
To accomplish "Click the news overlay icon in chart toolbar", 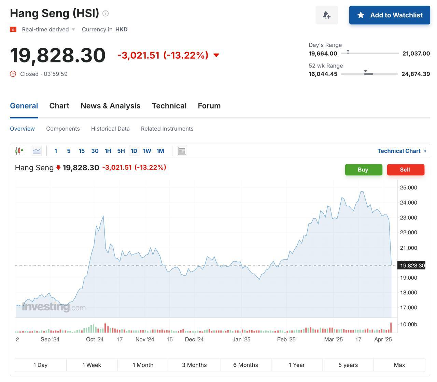I will pos(182,151).
